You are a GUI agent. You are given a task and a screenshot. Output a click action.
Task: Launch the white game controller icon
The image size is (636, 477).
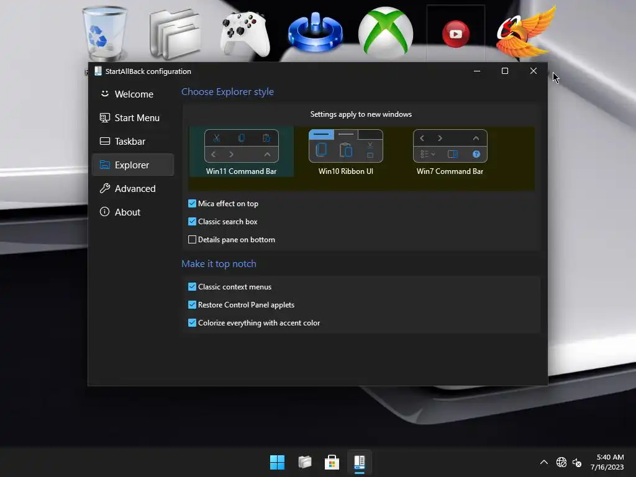[x=245, y=34]
